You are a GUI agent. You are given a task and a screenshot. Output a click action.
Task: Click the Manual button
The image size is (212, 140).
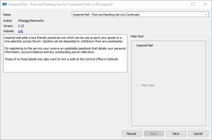(131, 133)
